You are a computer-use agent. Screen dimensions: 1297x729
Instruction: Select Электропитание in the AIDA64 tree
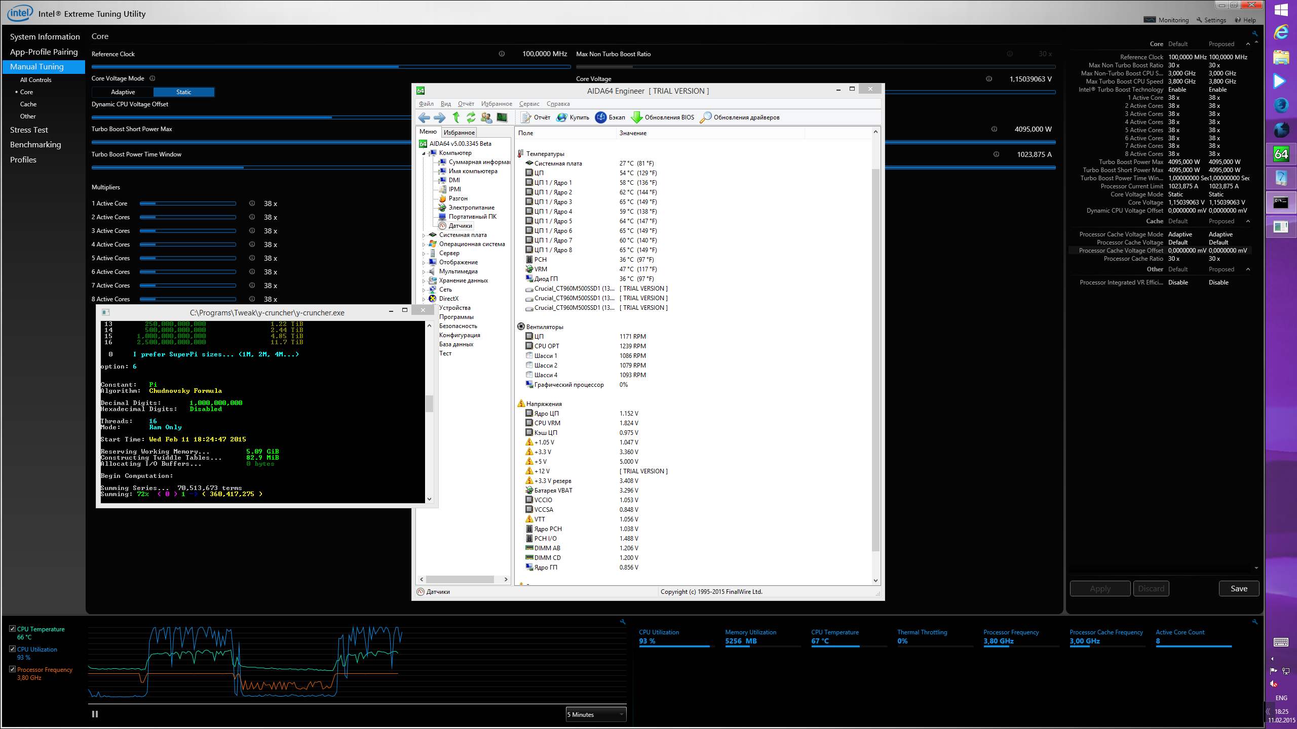pyautogui.click(x=471, y=208)
